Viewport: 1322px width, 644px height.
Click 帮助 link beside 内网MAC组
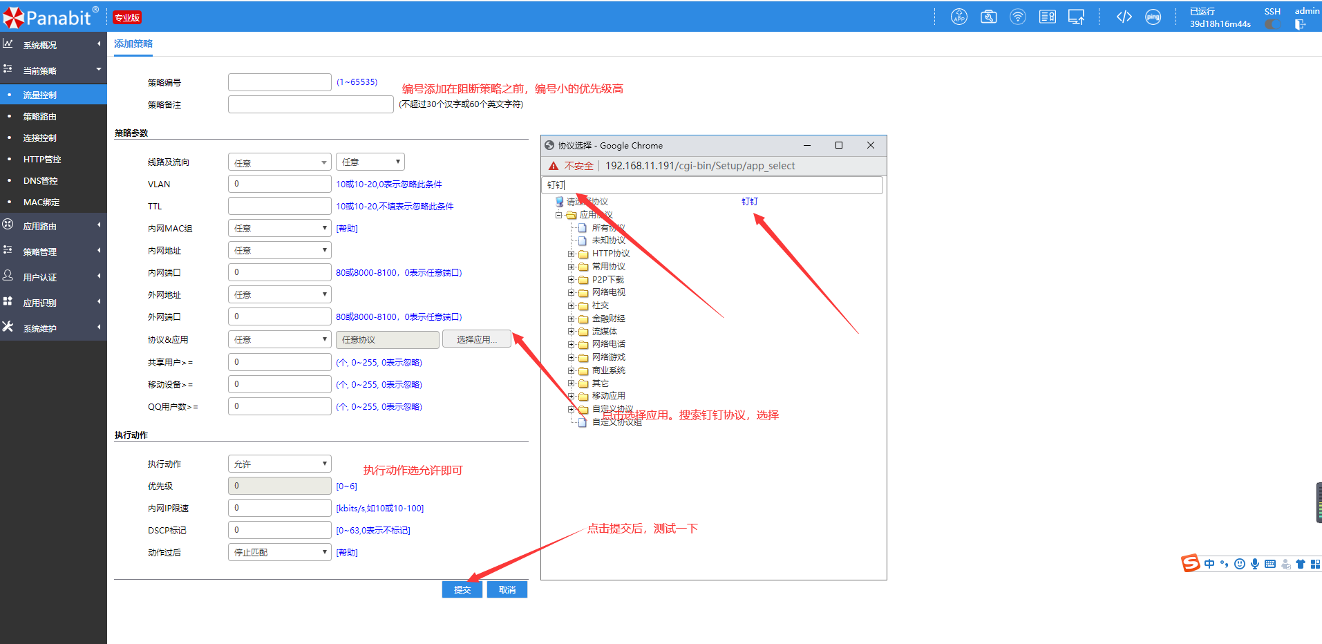pyautogui.click(x=347, y=229)
